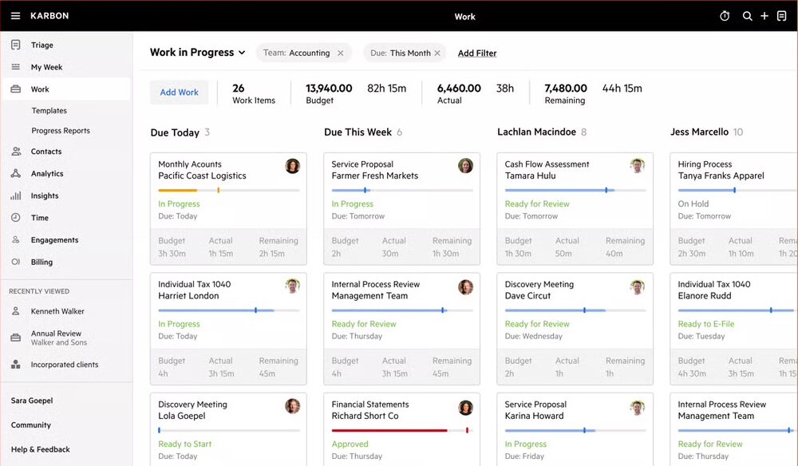Click the Triage sidebar icon

tap(16, 45)
